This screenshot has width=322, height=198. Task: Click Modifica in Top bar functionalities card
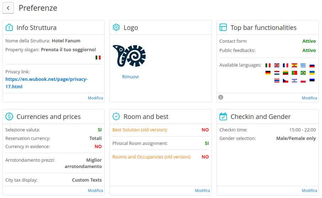310,98
